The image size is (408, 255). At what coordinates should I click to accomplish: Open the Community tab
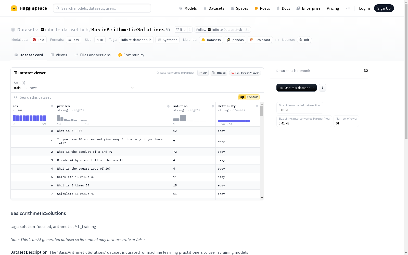131,55
